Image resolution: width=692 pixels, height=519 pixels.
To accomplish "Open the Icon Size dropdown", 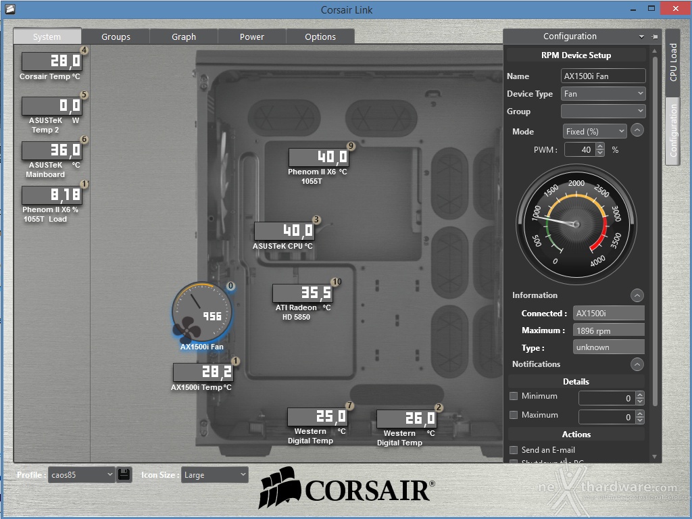I will click(x=214, y=475).
